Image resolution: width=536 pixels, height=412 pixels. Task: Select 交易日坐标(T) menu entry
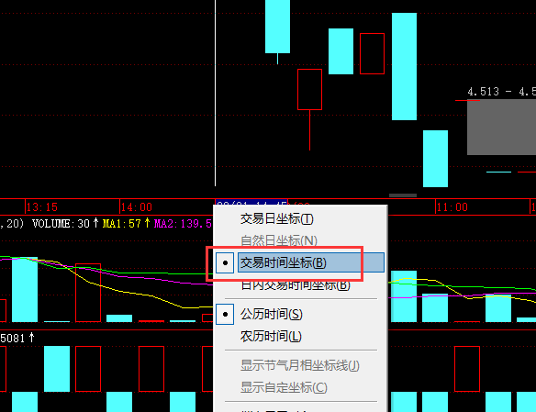276,218
